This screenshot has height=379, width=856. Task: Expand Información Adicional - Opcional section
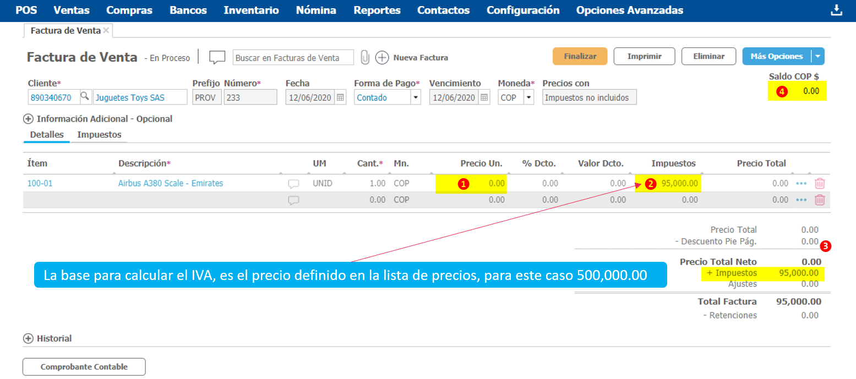[28, 119]
